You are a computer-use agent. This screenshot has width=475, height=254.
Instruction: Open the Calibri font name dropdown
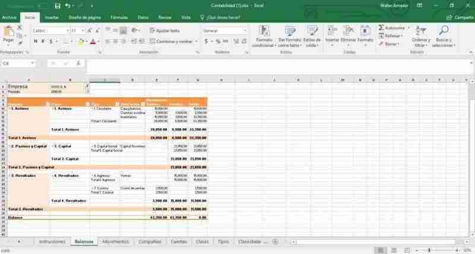coord(65,31)
